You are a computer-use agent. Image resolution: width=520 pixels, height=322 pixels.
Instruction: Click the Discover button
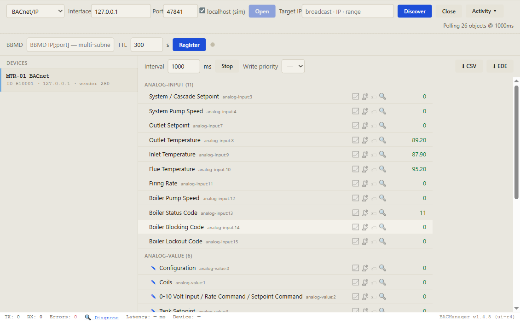pyautogui.click(x=415, y=11)
